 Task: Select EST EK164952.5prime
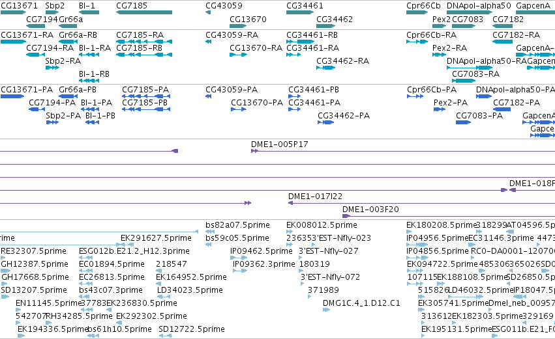coord(191,277)
